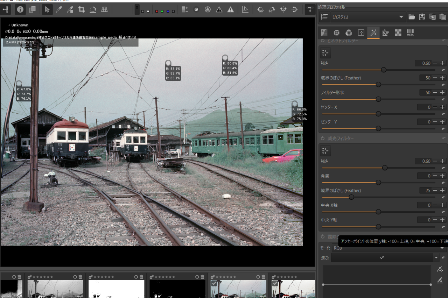This screenshot has height=298, width=448.
Task: Paste the processing profile from clipboard
Action: tap(443, 17)
